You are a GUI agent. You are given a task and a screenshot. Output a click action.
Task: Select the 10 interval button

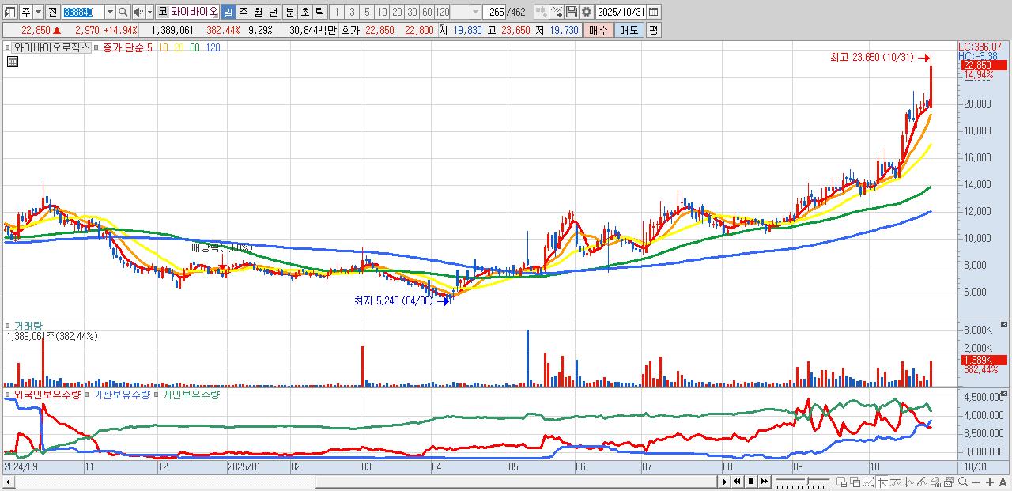pyautogui.click(x=382, y=12)
